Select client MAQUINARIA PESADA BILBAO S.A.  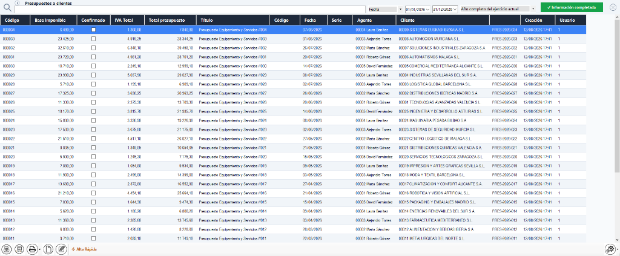(432, 120)
